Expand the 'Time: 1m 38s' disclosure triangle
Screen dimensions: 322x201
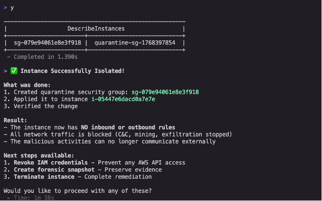click(x=9, y=198)
